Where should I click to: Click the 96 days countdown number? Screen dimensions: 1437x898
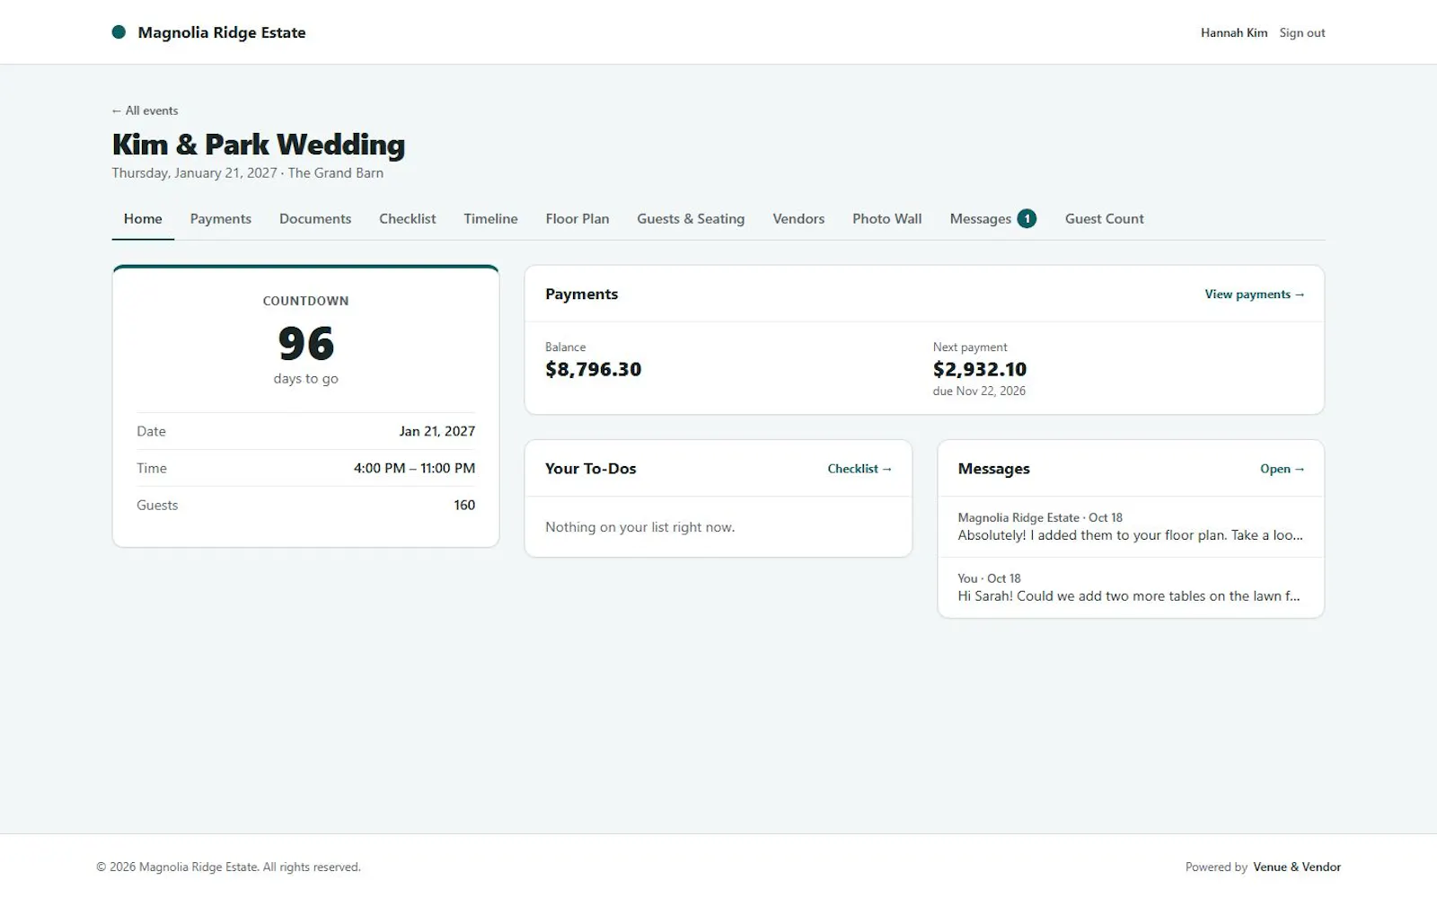[x=306, y=344]
